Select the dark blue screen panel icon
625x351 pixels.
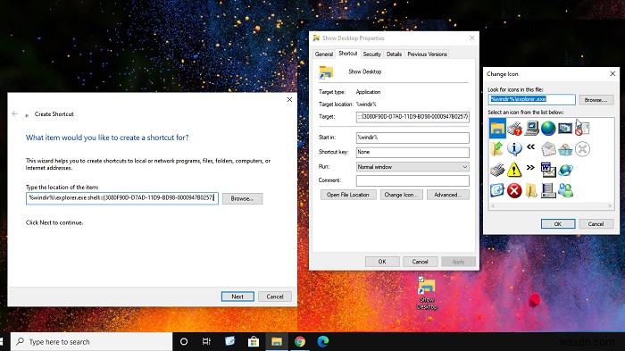coord(565,128)
